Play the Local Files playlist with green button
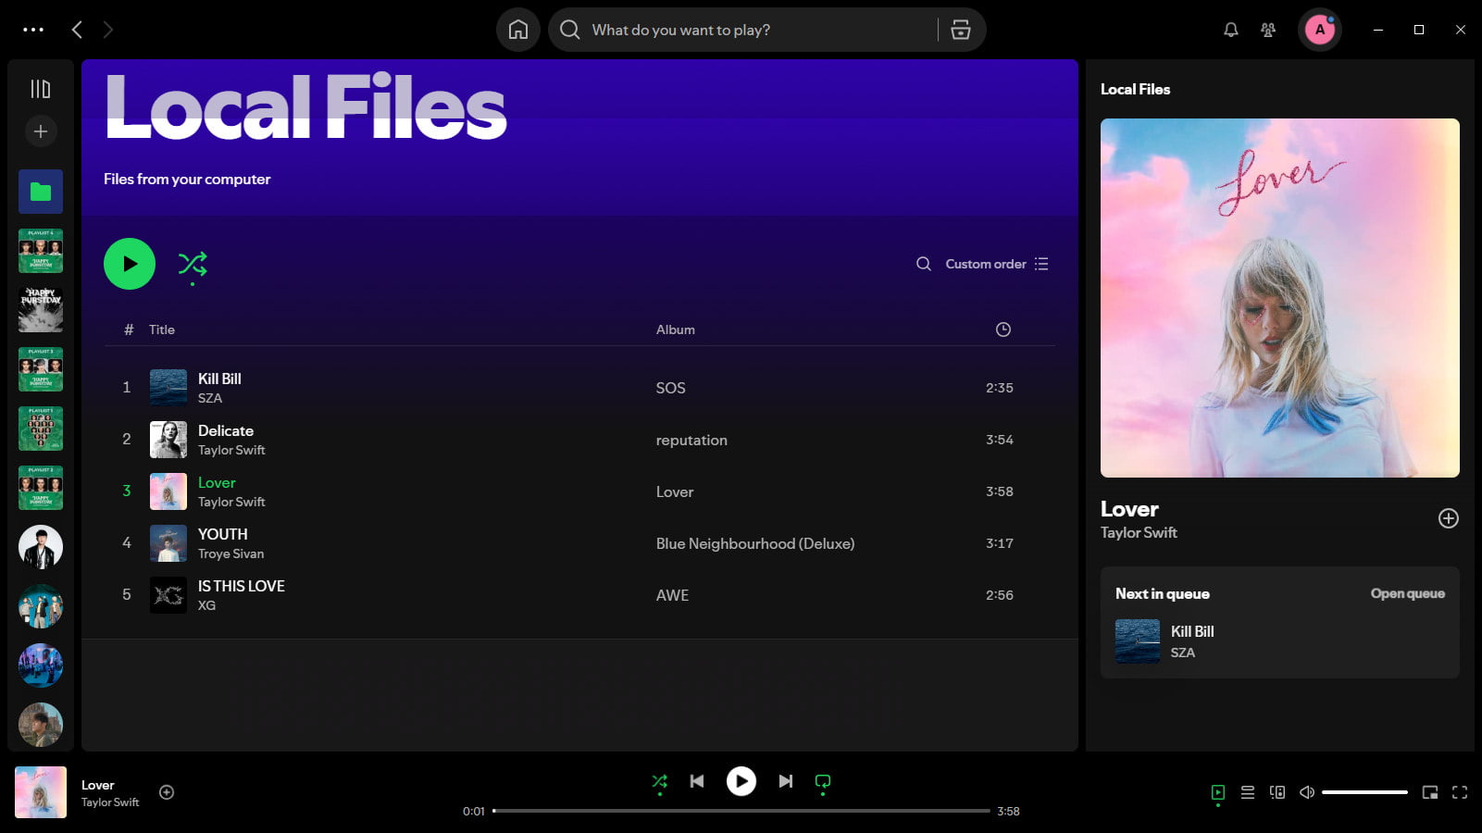 (x=130, y=264)
